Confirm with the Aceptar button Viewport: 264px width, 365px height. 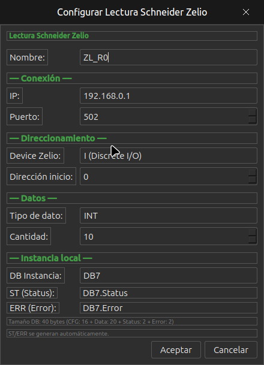coord(176,349)
